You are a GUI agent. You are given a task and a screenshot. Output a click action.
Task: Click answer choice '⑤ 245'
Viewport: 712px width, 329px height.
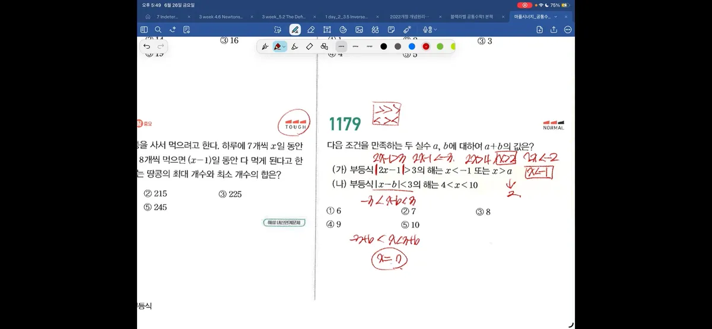click(x=155, y=207)
